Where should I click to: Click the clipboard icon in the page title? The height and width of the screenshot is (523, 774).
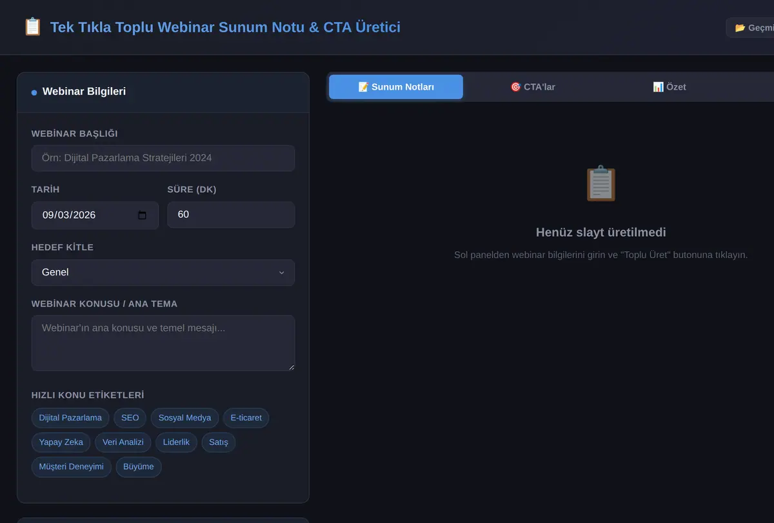(x=32, y=27)
